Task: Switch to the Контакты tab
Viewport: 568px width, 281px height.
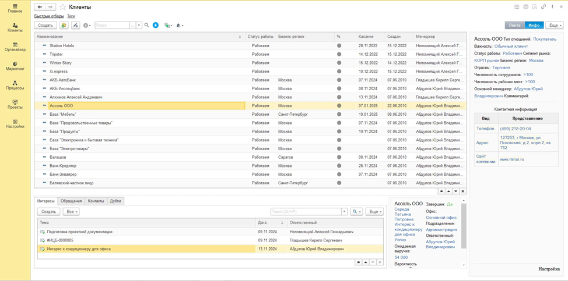Action: tap(96, 201)
